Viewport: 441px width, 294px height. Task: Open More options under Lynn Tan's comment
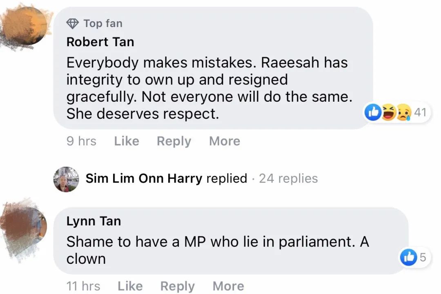[228, 286]
